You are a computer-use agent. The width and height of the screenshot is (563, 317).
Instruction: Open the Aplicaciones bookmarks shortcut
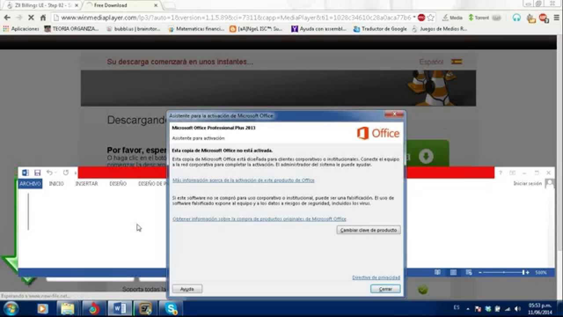21,29
